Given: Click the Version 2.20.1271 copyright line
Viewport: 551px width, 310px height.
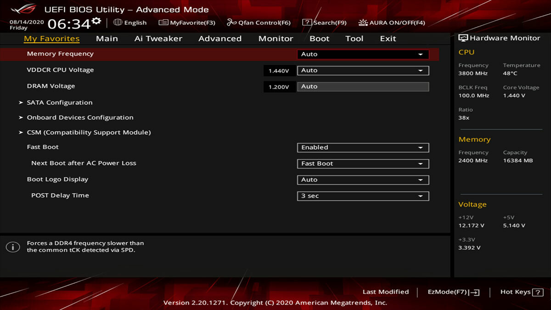Looking at the screenshot, I should click(x=275, y=303).
